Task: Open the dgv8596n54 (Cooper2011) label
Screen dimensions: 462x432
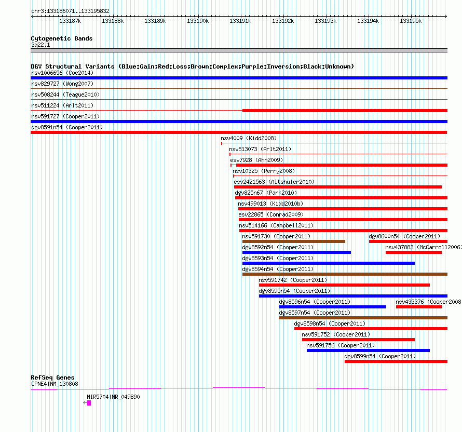Action: tap(315, 302)
